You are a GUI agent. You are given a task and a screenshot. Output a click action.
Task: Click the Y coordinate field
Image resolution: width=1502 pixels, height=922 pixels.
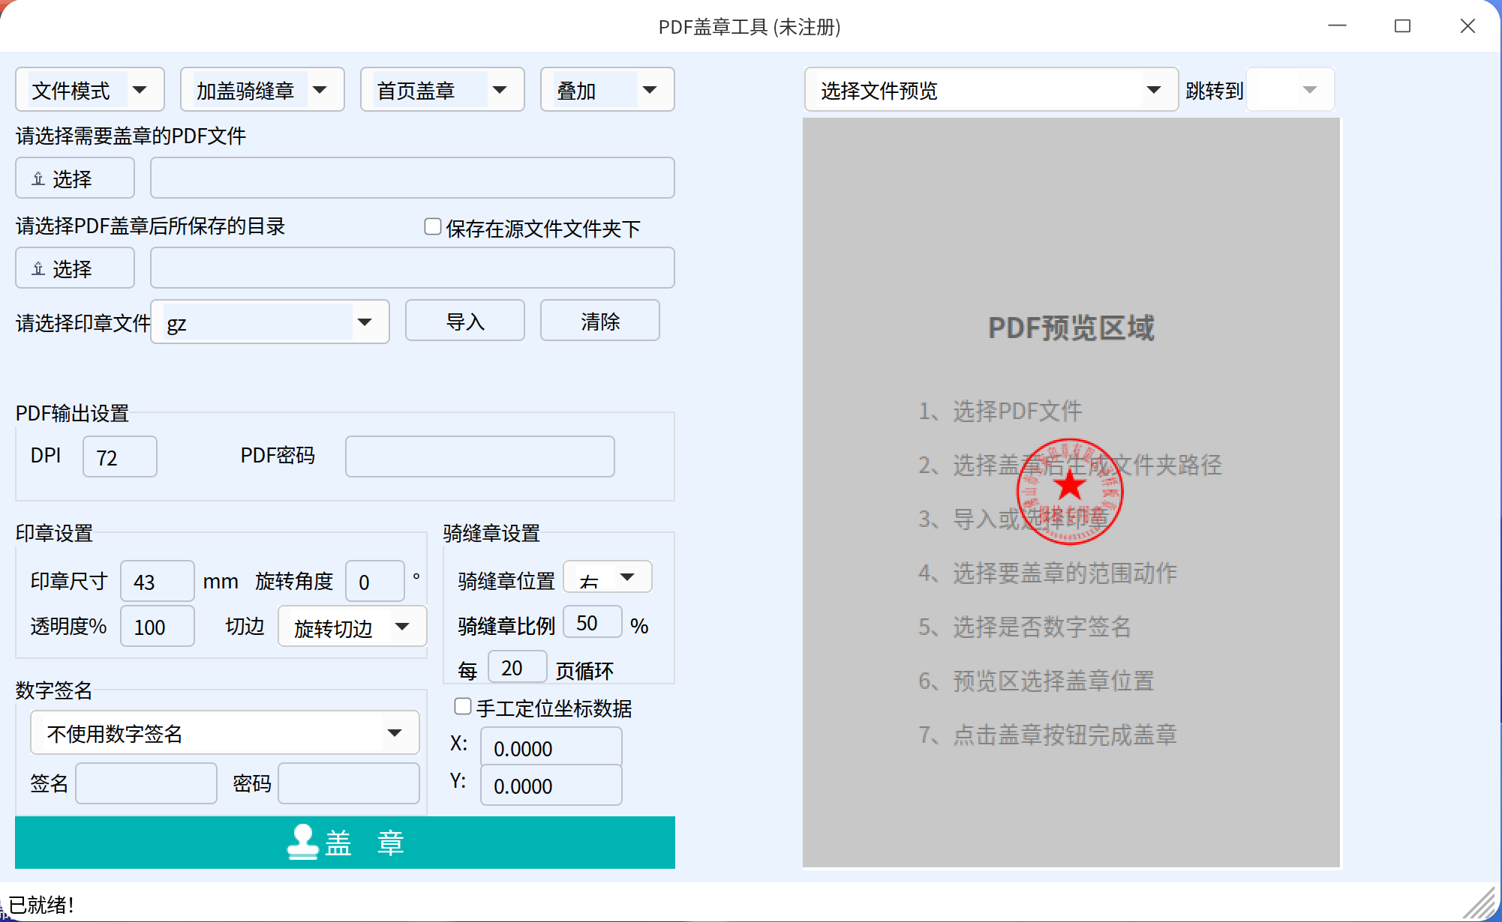[x=551, y=785]
